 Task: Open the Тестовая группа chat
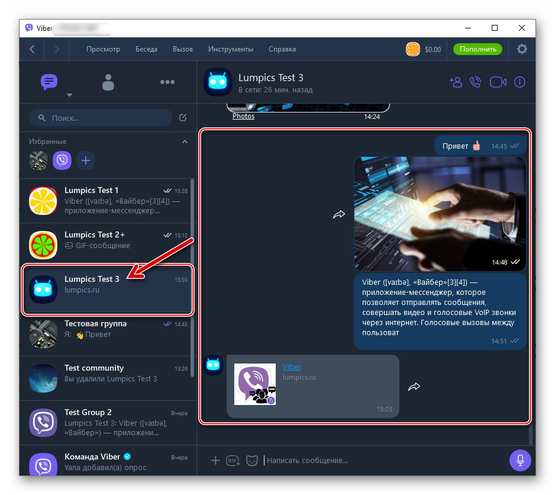tap(107, 334)
